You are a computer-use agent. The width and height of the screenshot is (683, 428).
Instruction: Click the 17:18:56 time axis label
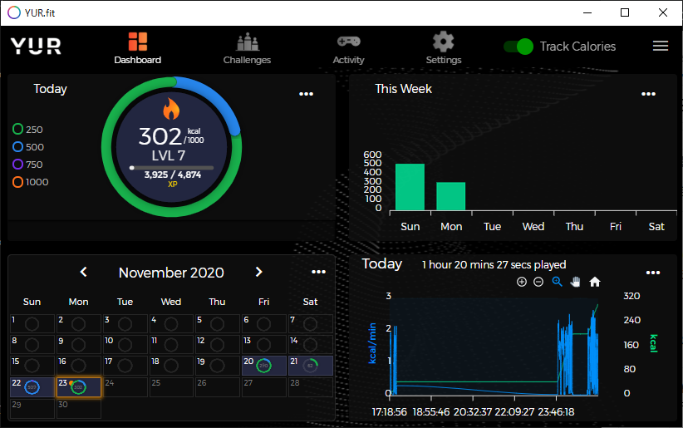(389, 412)
